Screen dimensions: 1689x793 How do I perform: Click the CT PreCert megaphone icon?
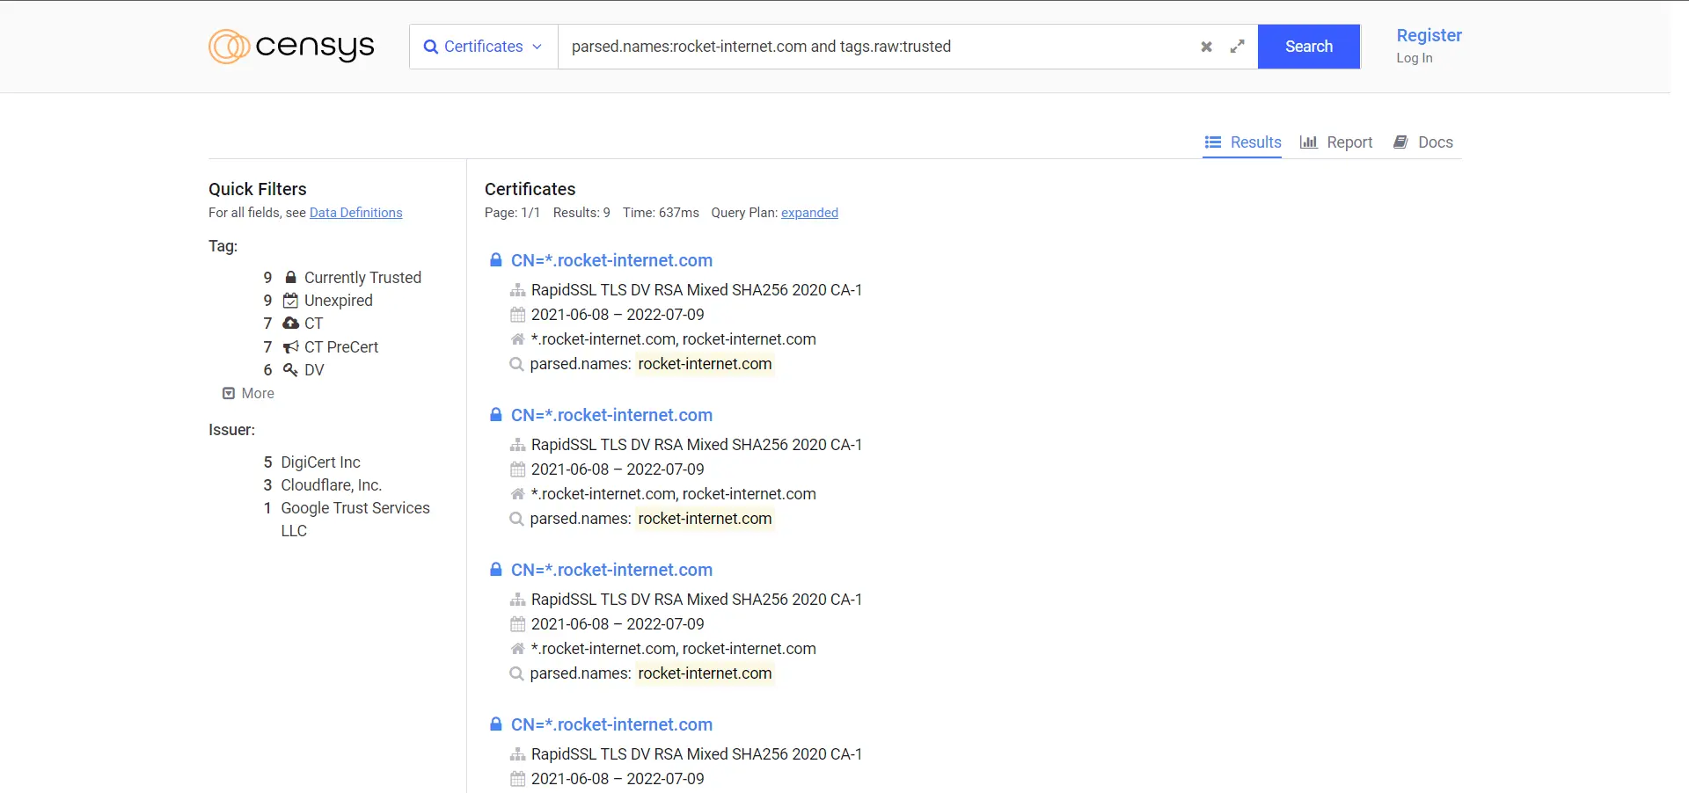290,347
